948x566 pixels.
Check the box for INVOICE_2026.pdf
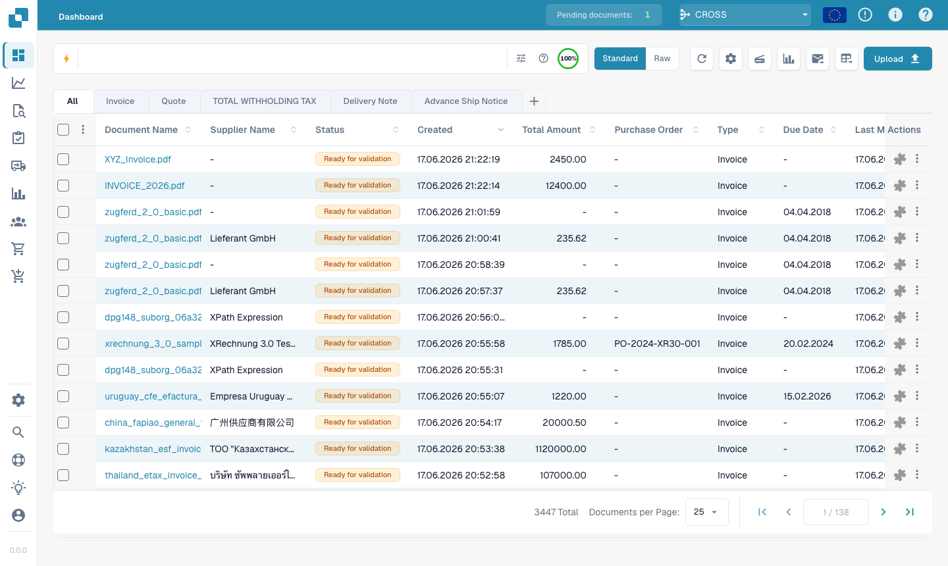coord(63,186)
